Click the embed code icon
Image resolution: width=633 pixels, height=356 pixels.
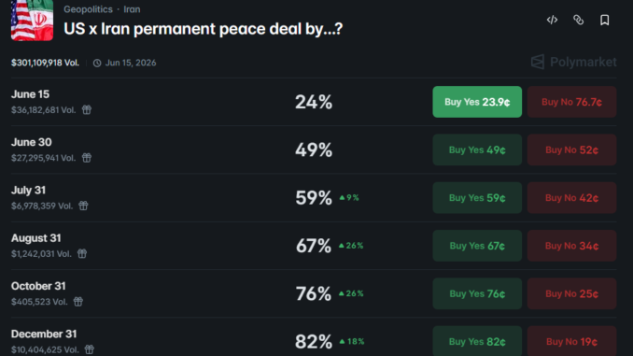[x=552, y=20]
